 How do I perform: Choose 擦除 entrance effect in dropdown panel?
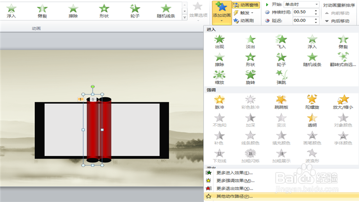220,59
